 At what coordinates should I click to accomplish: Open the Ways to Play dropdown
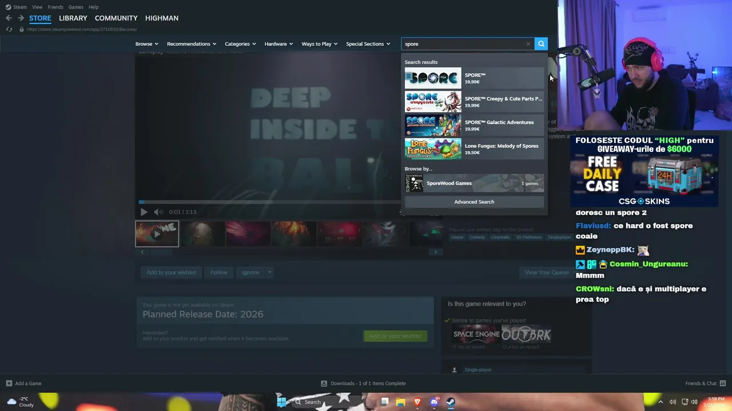(x=320, y=44)
